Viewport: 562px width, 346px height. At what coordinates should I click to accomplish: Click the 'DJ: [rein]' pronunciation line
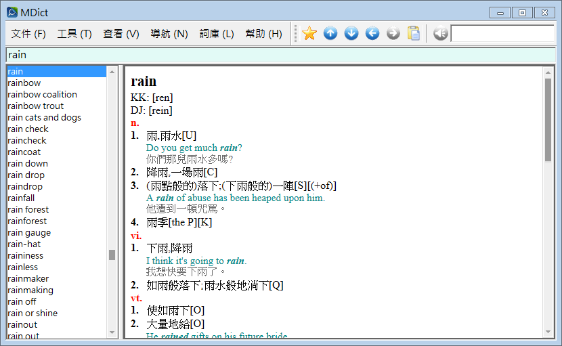tap(151, 110)
